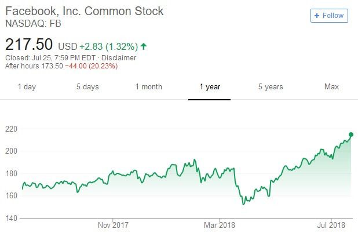Image resolution: width=358 pixels, height=236 pixels.
Task: Click the Nov 2017 axis label
Action: [113, 225]
